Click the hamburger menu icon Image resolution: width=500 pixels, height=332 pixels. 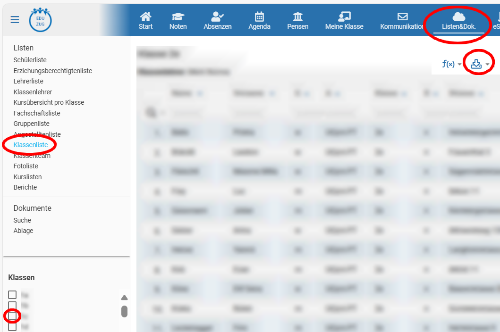[x=15, y=19]
